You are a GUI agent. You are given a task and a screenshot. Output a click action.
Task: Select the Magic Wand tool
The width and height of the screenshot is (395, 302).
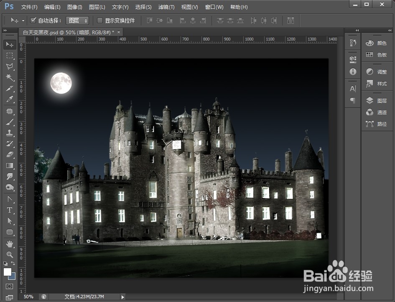10,77
